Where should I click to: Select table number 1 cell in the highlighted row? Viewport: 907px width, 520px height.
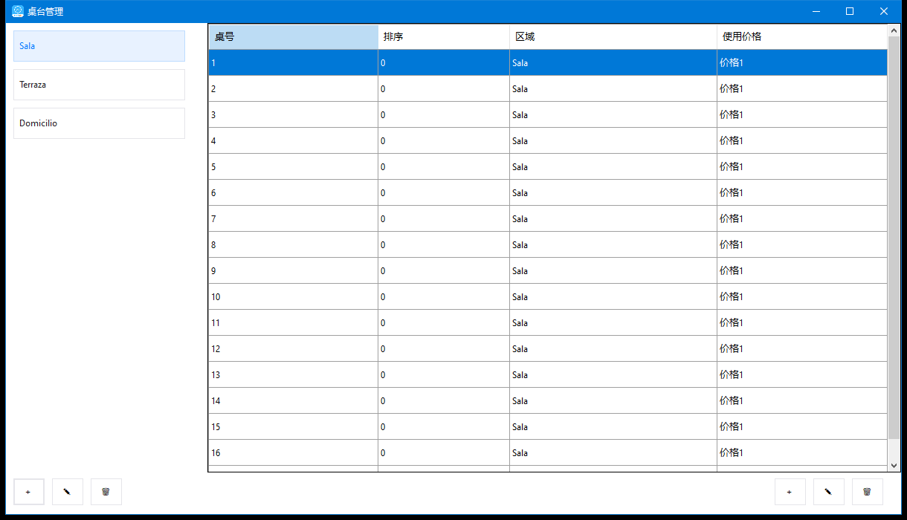coord(293,63)
